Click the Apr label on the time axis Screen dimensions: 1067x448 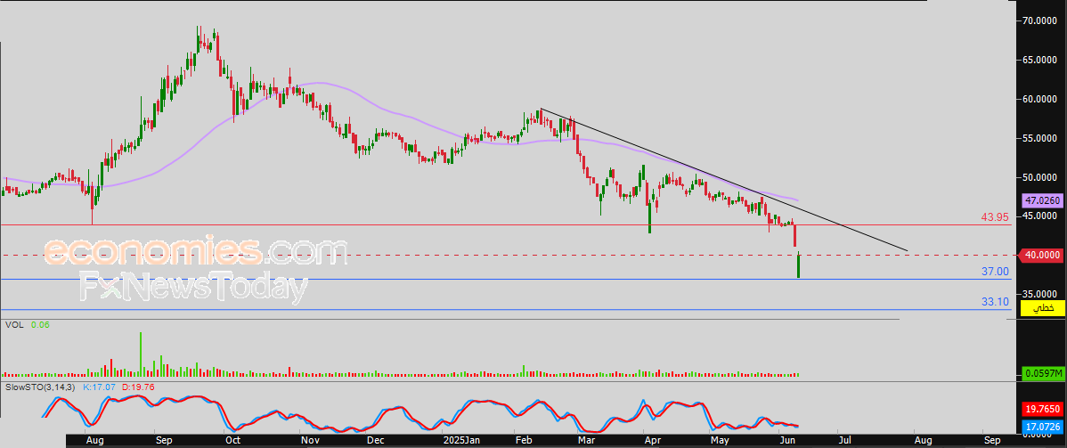click(653, 441)
